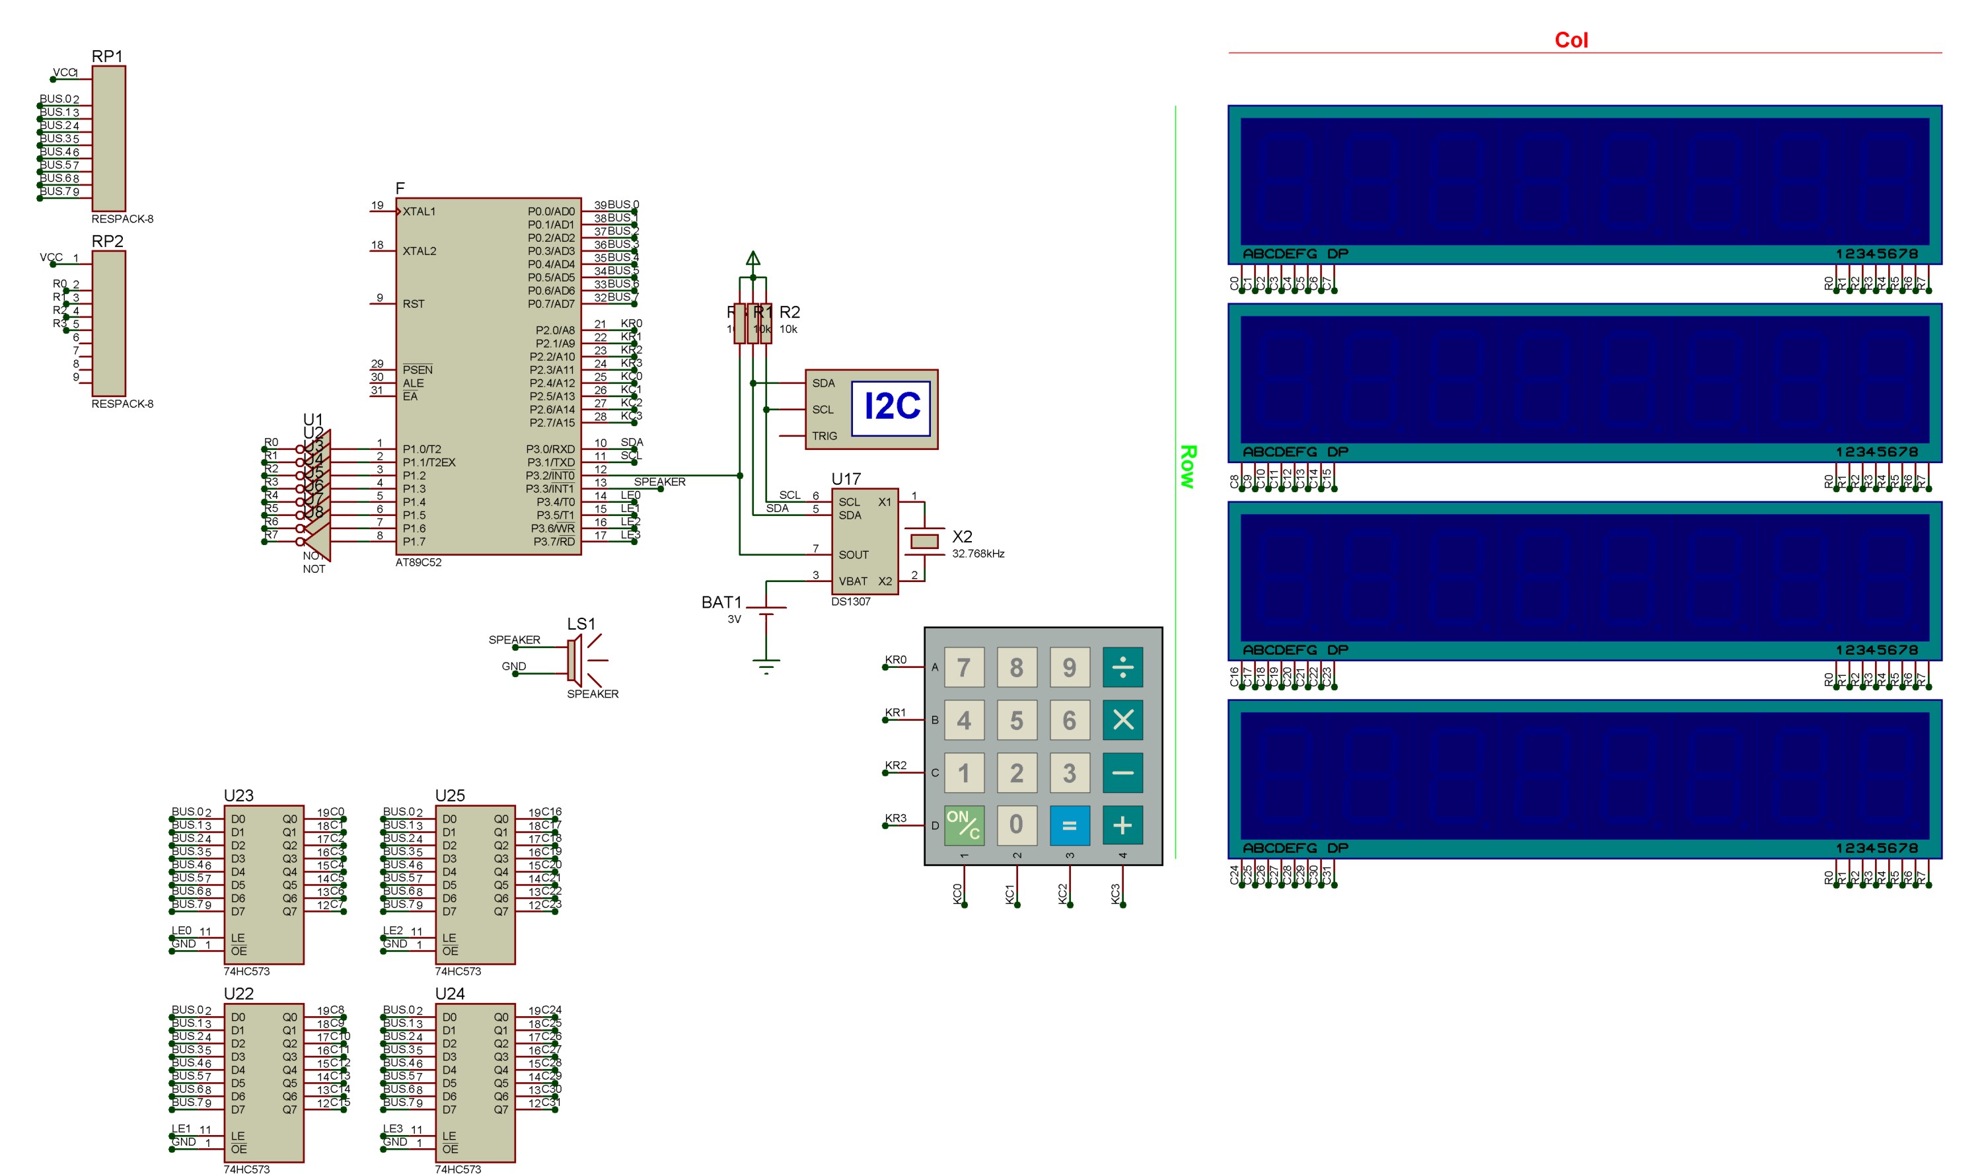Select the ground symbol below BAT1
Viewport: 1982px width, 1176px height.
point(766,667)
